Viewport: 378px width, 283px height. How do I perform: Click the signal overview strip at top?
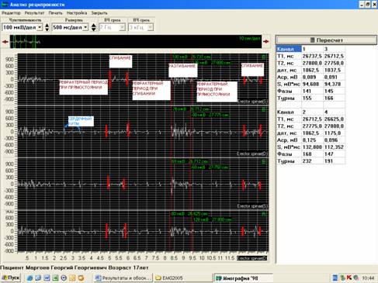coord(136,42)
